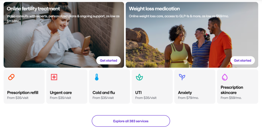
Task: Click the green lotus UTI icon
Action: point(139,77)
